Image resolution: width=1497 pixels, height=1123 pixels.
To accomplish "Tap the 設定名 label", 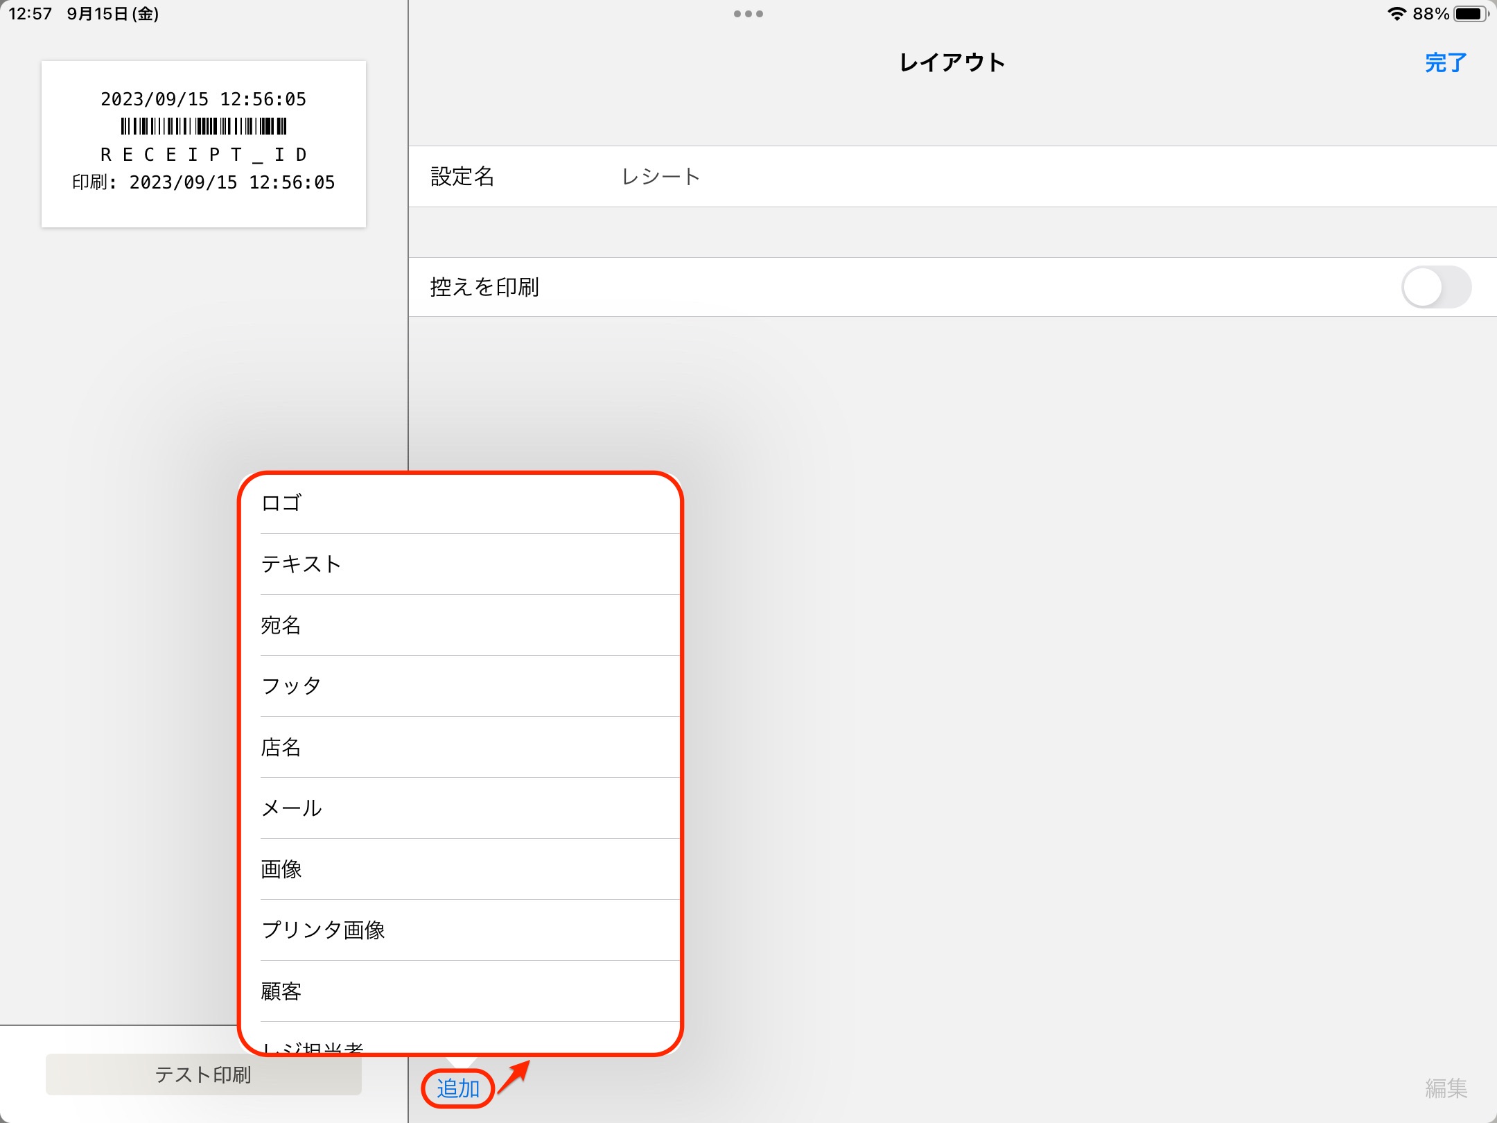I will tap(462, 177).
